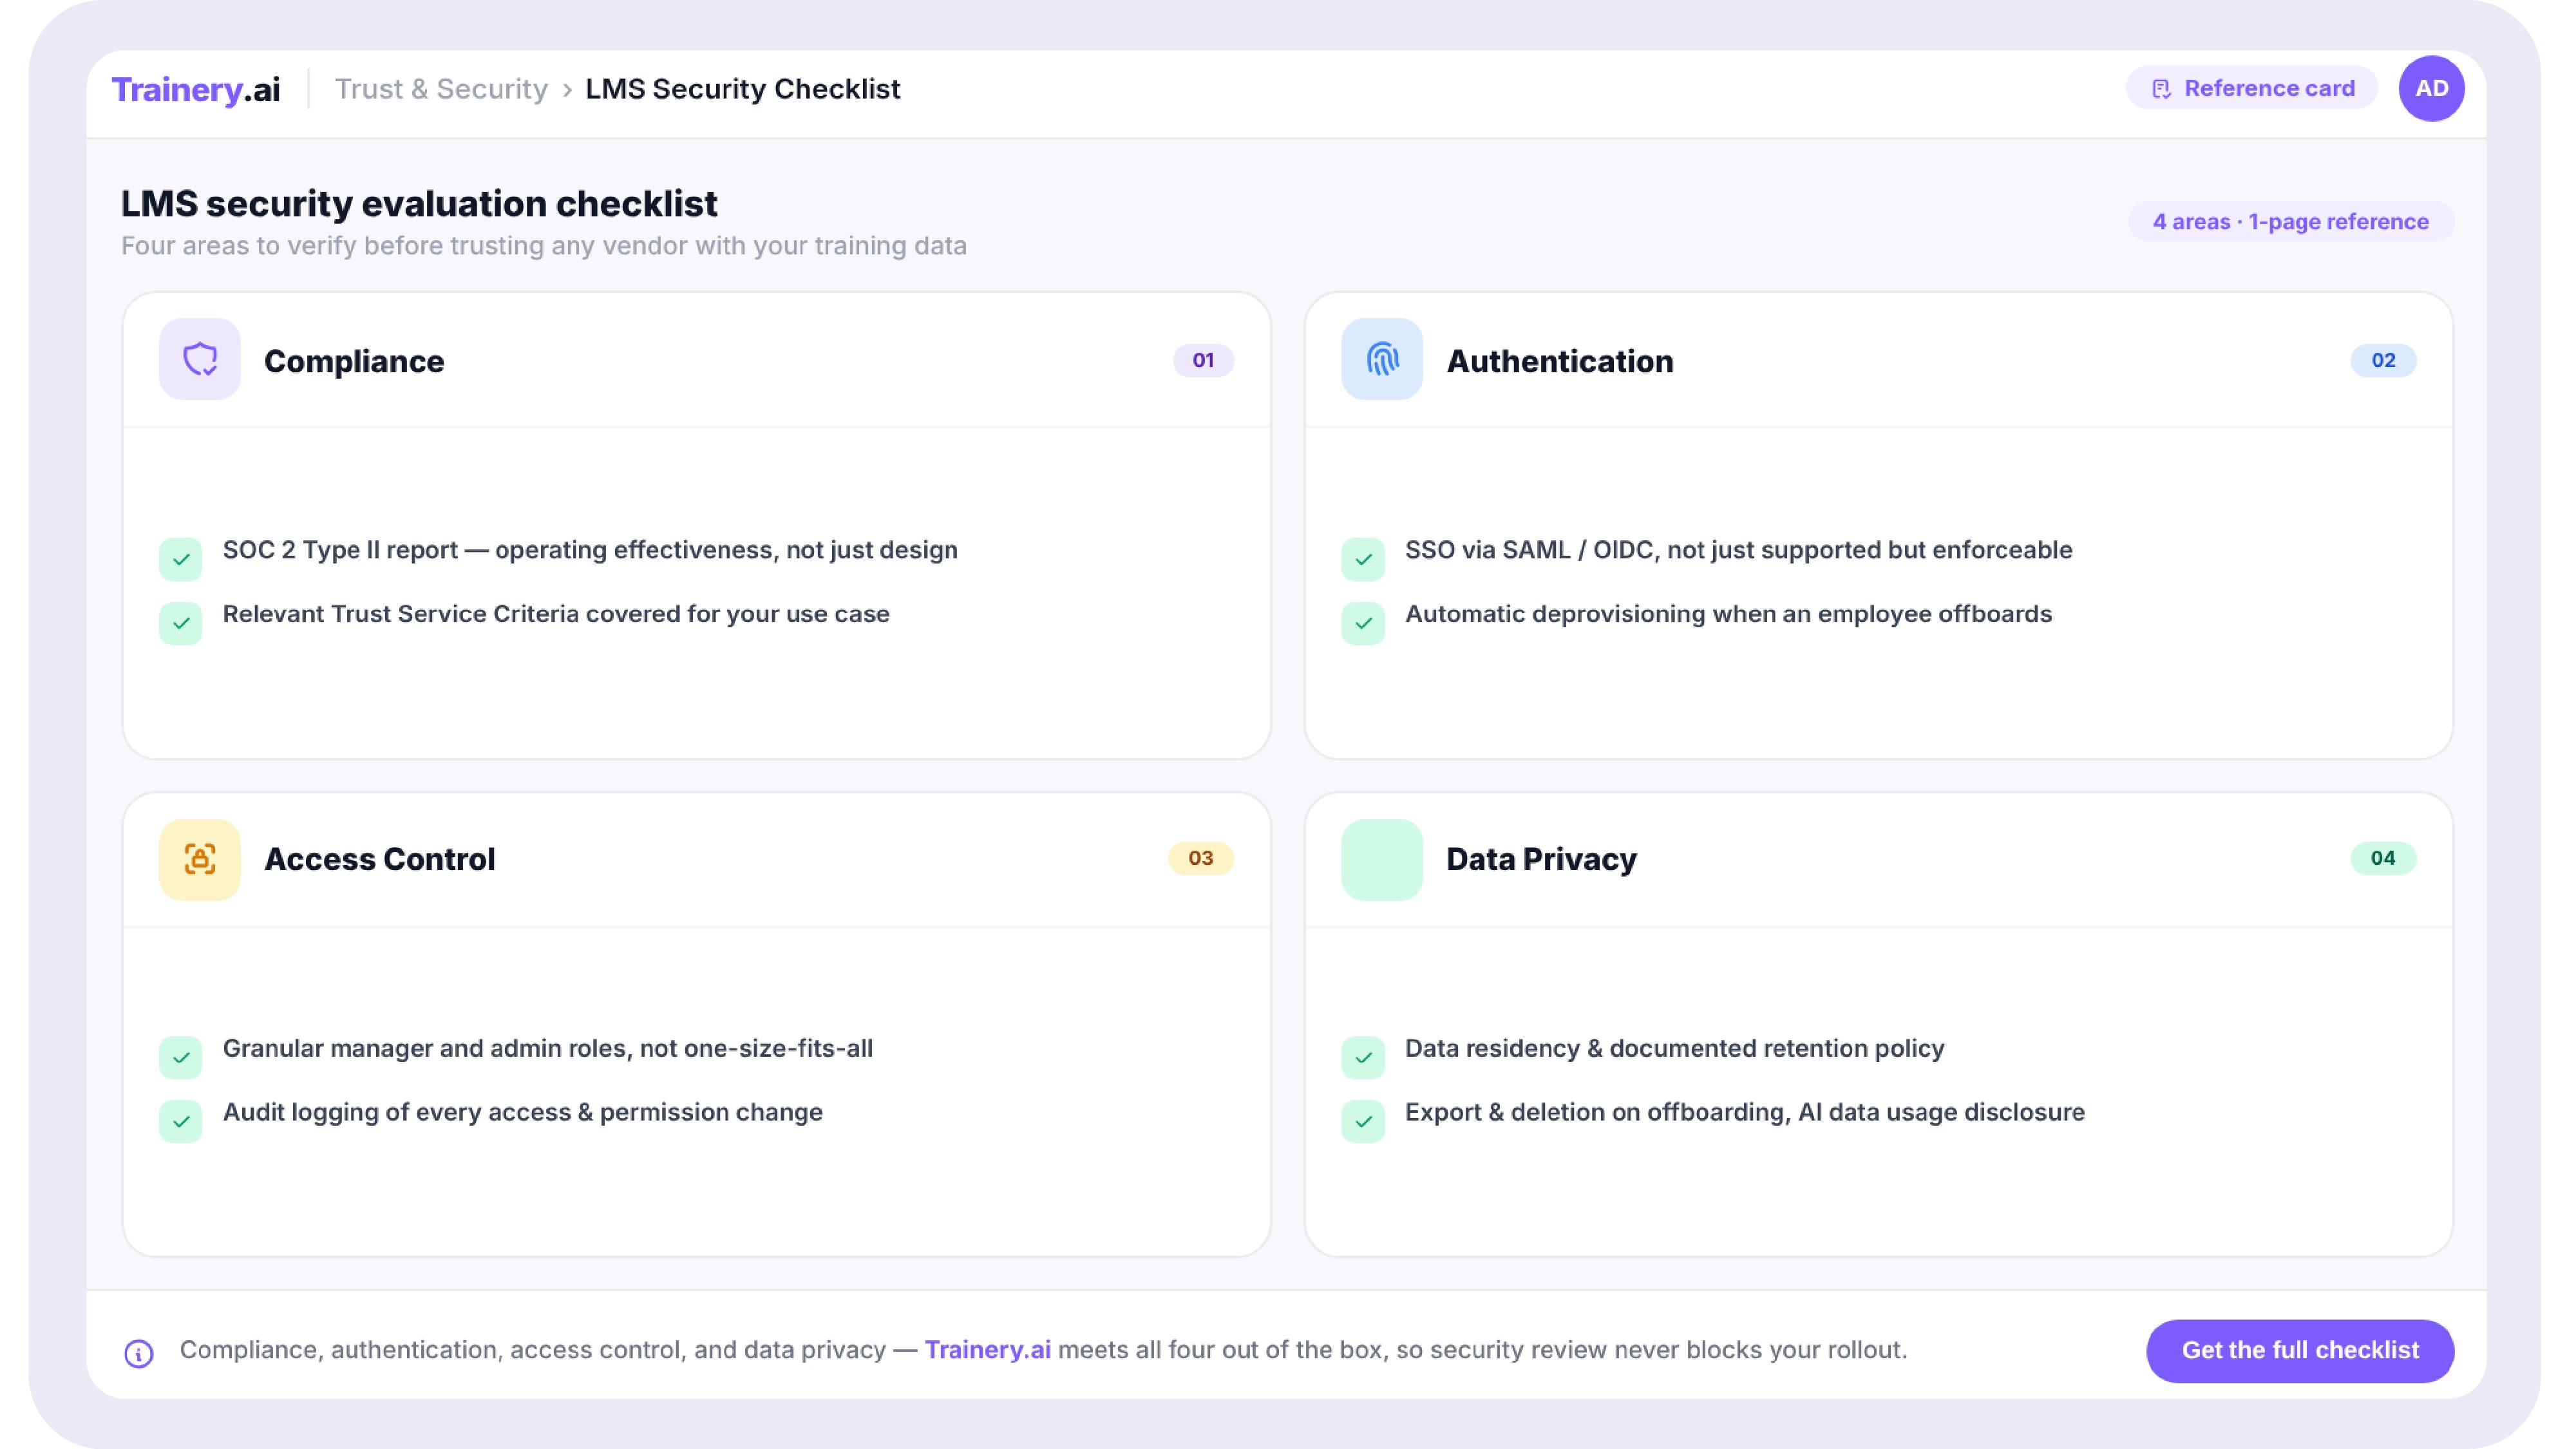The width and height of the screenshot is (2576, 1449).
Task: Toggle the Export & deletion check
Action: [x=1363, y=1121]
